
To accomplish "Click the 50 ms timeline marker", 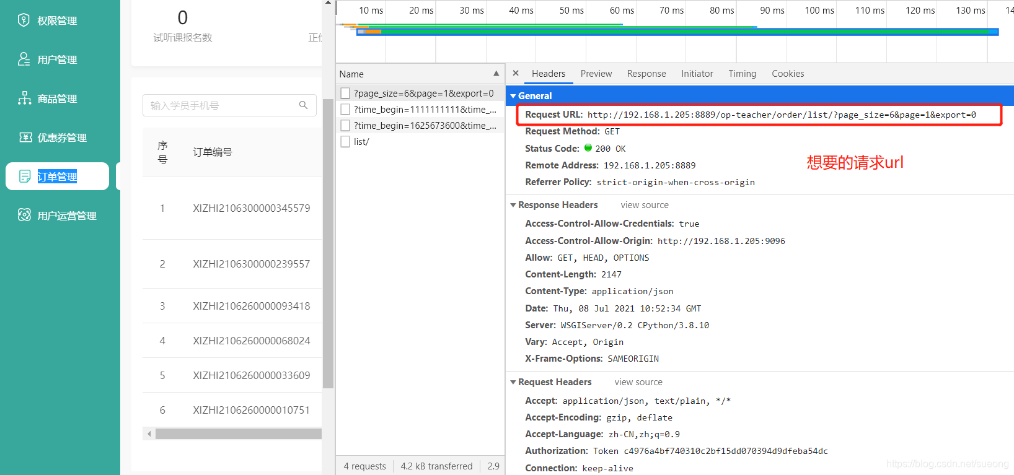I will (571, 11).
